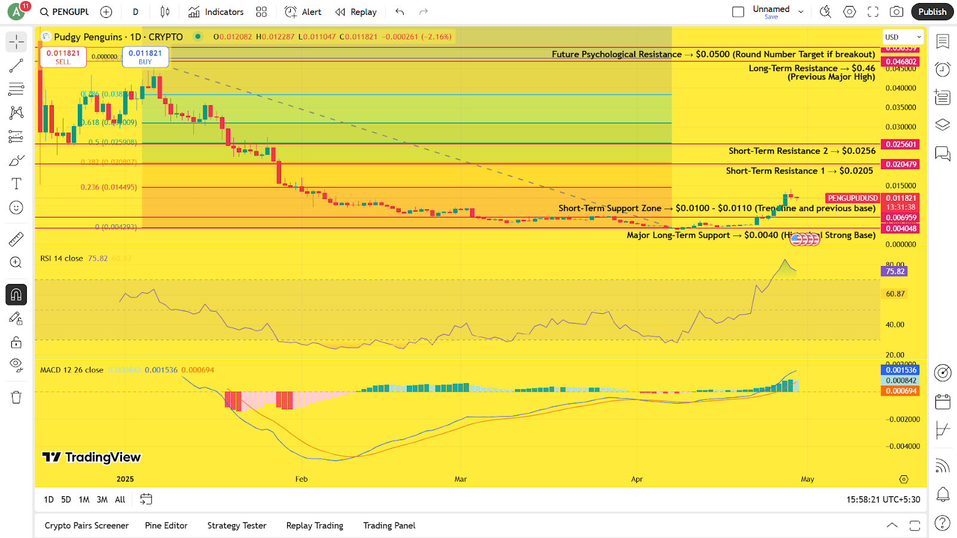
Task: Expand the Unnamed layout dropdown arrow
Action: click(801, 12)
